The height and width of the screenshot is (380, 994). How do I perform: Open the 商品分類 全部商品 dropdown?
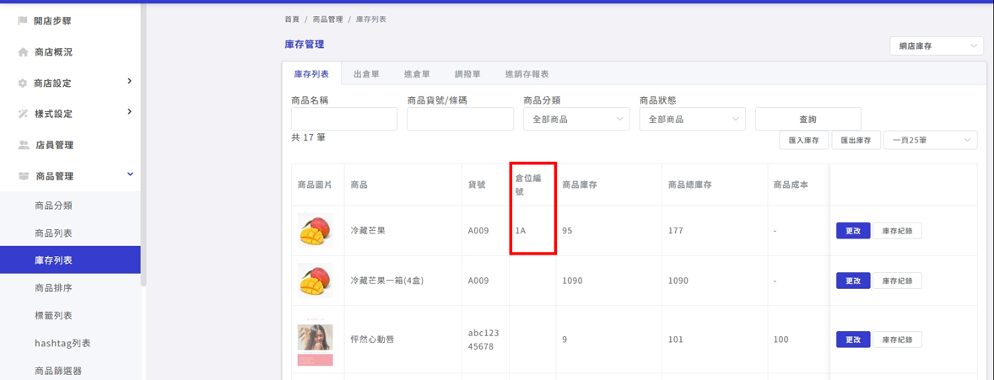pyautogui.click(x=576, y=119)
